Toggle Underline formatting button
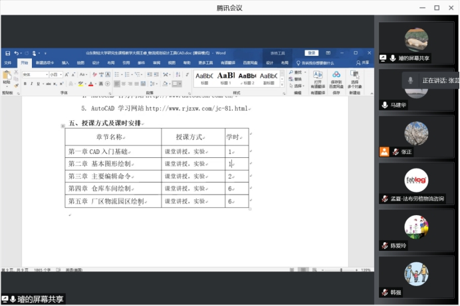The height and width of the screenshot is (306, 460). pos(38,84)
